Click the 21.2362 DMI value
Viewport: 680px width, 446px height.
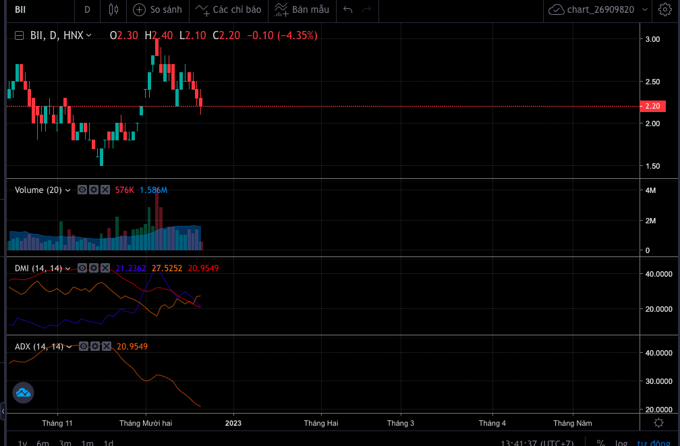pyautogui.click(x=131, y=268)
